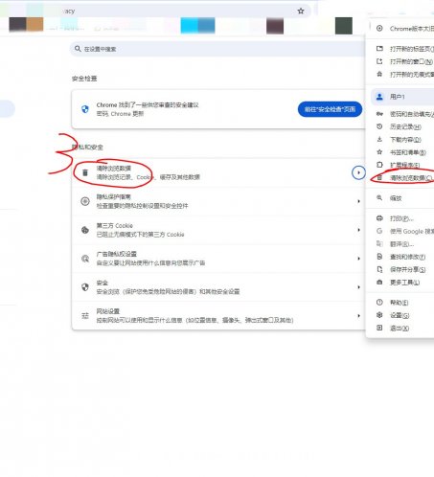434x477 pixels.
Task: Click the privacy guide compass icon
Action: 85,201
